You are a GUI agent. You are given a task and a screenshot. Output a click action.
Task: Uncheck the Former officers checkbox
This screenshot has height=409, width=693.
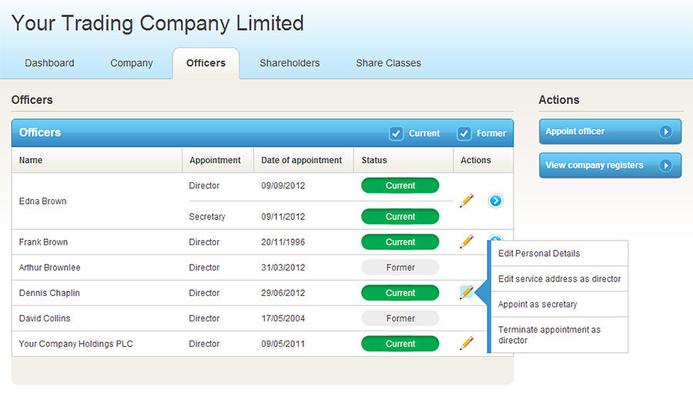[464, 133]
